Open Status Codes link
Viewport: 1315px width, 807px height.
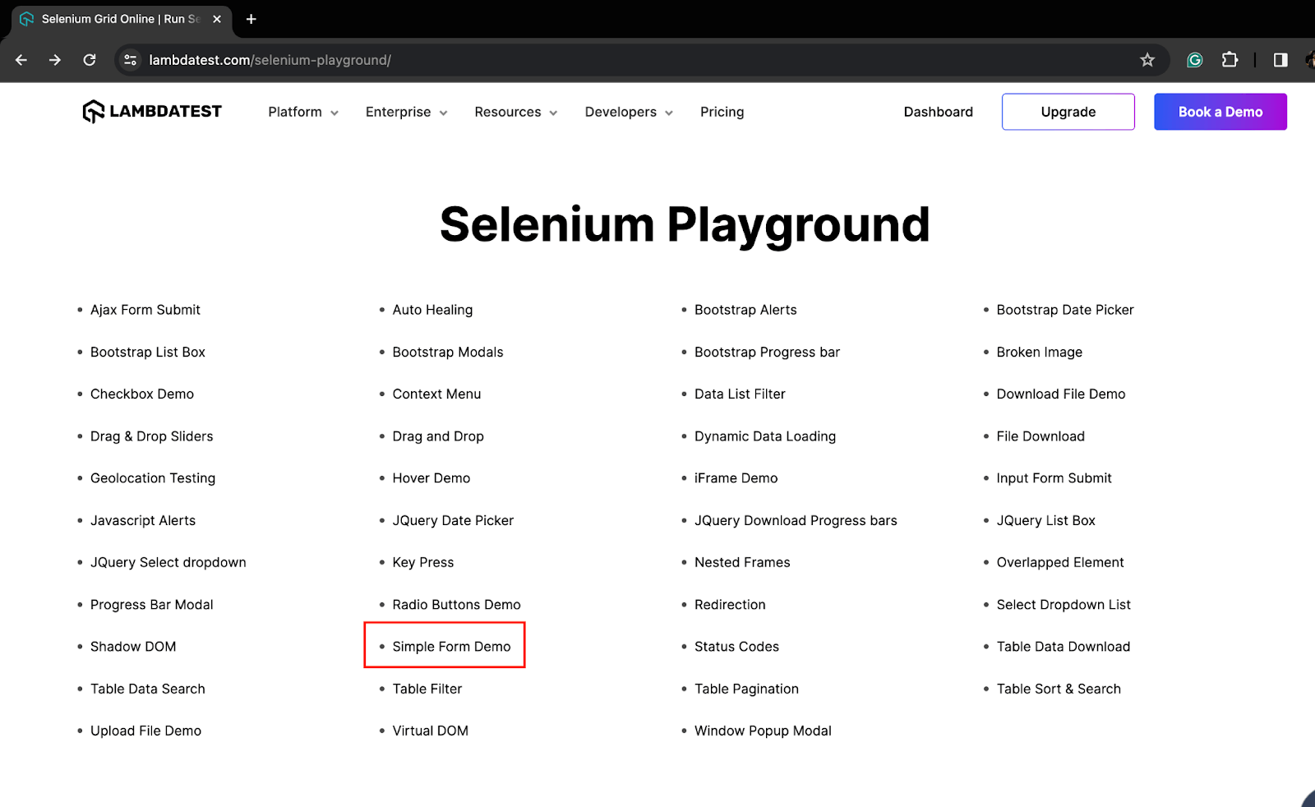tap(736, 647)
